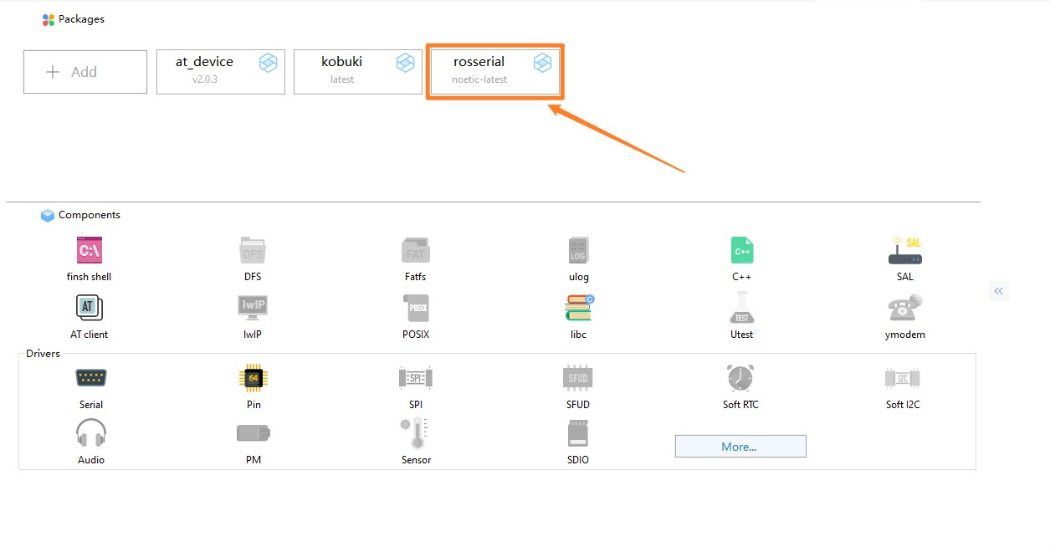
Task: Click the Sensor thermometer icon
Action: (415, 433)
